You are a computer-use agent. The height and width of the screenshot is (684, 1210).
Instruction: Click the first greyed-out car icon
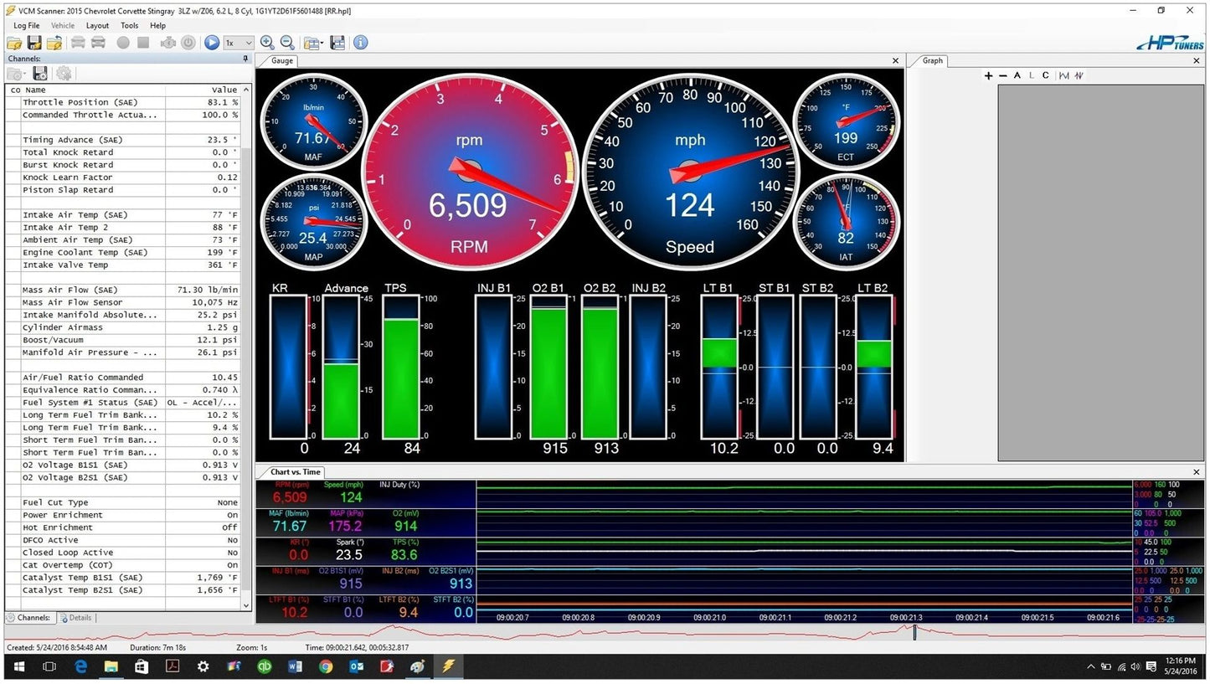click(x=78, y=42)
